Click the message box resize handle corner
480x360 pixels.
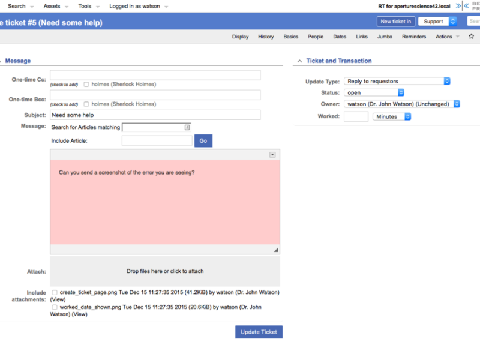tap(276, 250)
